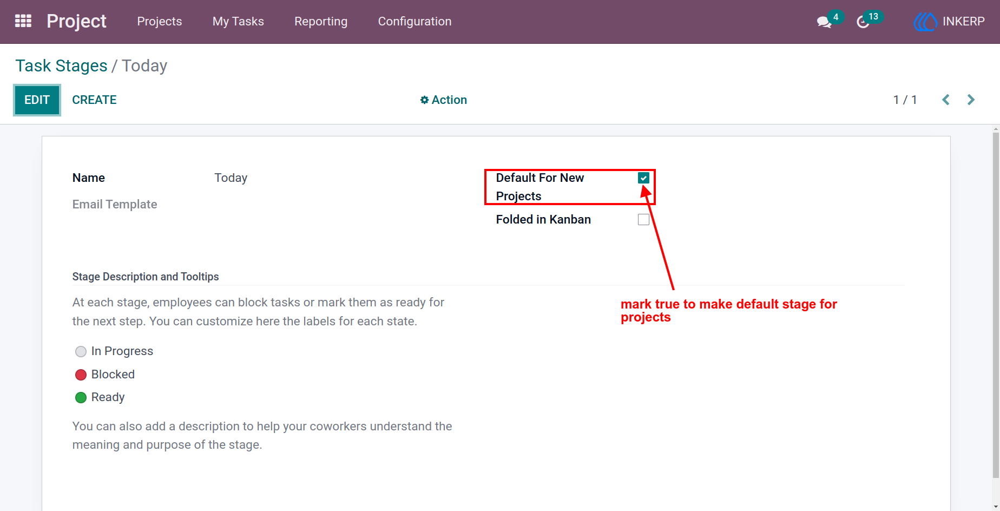Click the Ready label text
Viewport: 1000px width, 511px height.
[108, 397]
